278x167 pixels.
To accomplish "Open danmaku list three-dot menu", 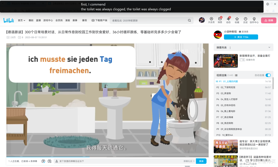I will click(230, 48).
